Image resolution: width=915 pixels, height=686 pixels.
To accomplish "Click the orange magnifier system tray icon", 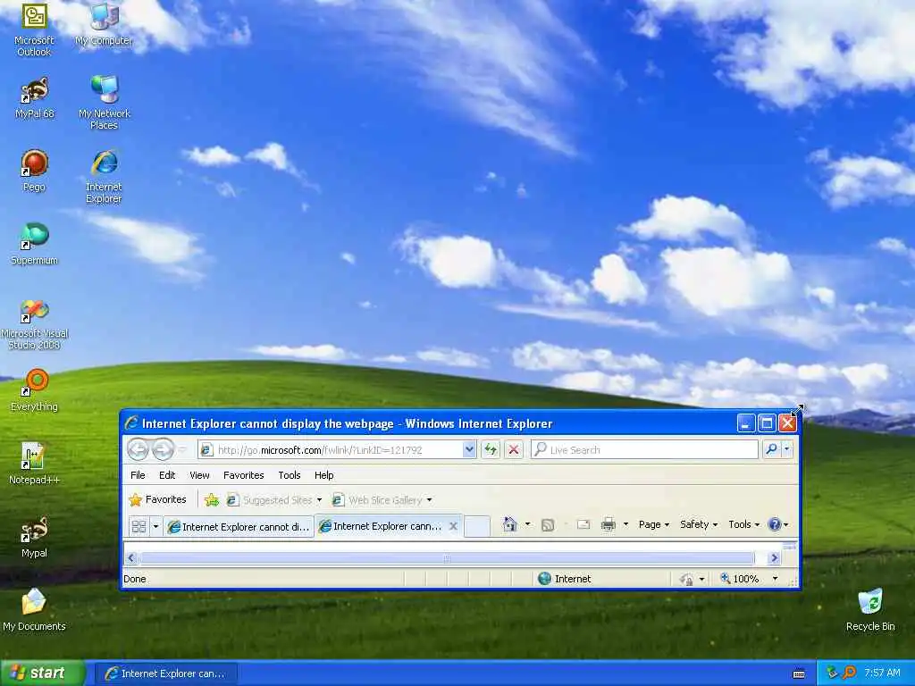I will (x=850, y=673).
